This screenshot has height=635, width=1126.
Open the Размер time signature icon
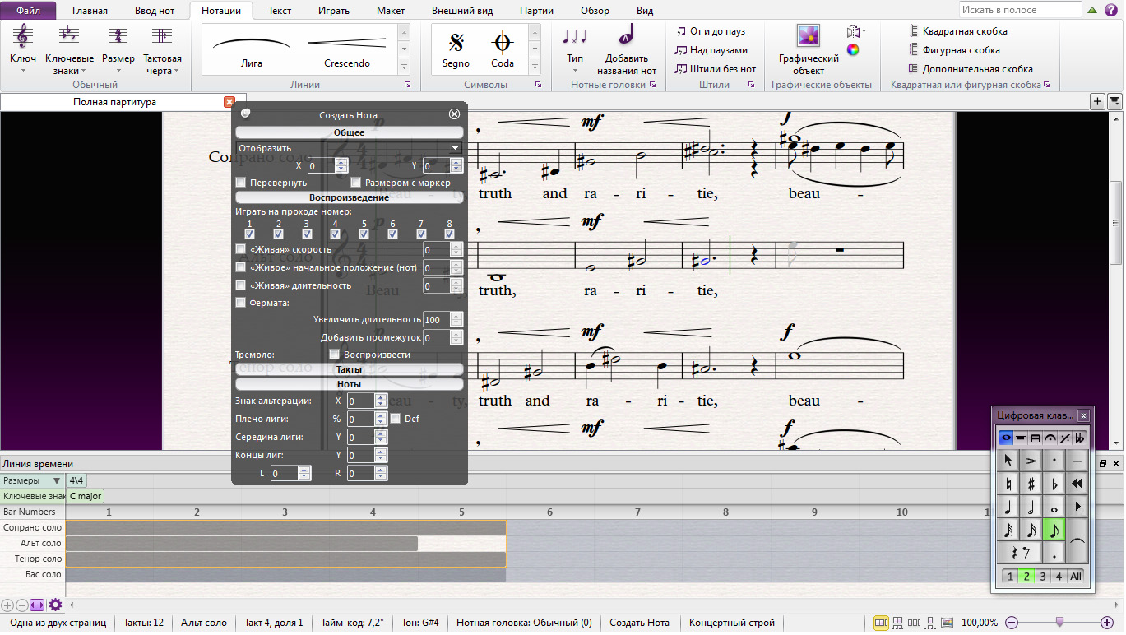click(118, 36)
